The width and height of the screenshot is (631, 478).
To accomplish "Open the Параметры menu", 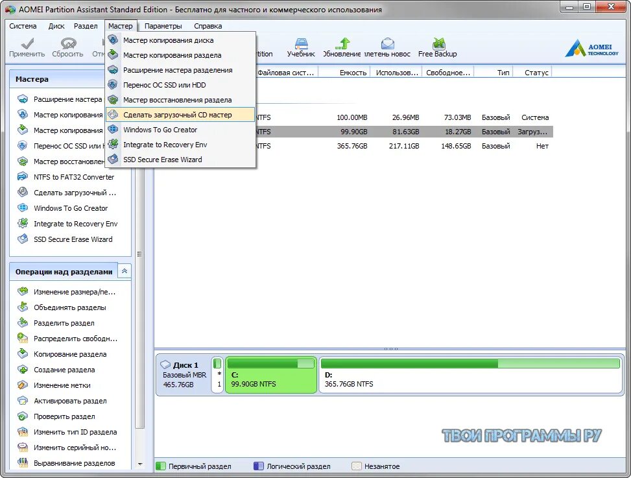I will pyautogui.click(x=163, y=26).
